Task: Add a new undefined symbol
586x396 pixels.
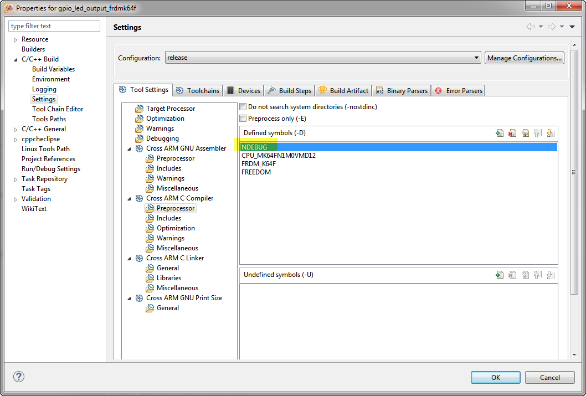Action: [x=499, y=275]
